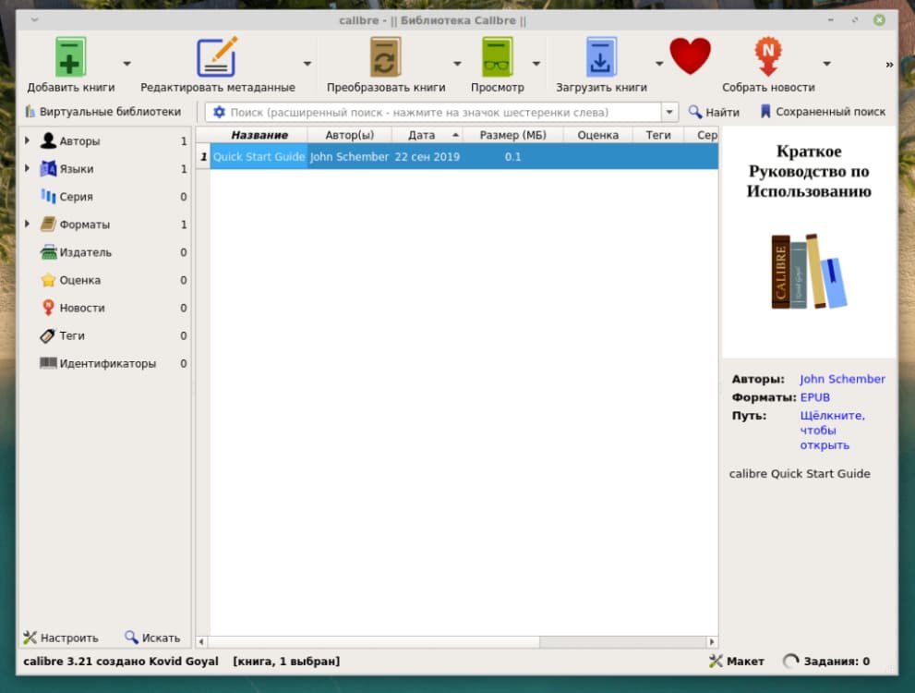The height and width of the screenshot is (693, 915).
Task: Select the Языки icon in tag browser
Action: pyautogui.click(x=48, y=169)
